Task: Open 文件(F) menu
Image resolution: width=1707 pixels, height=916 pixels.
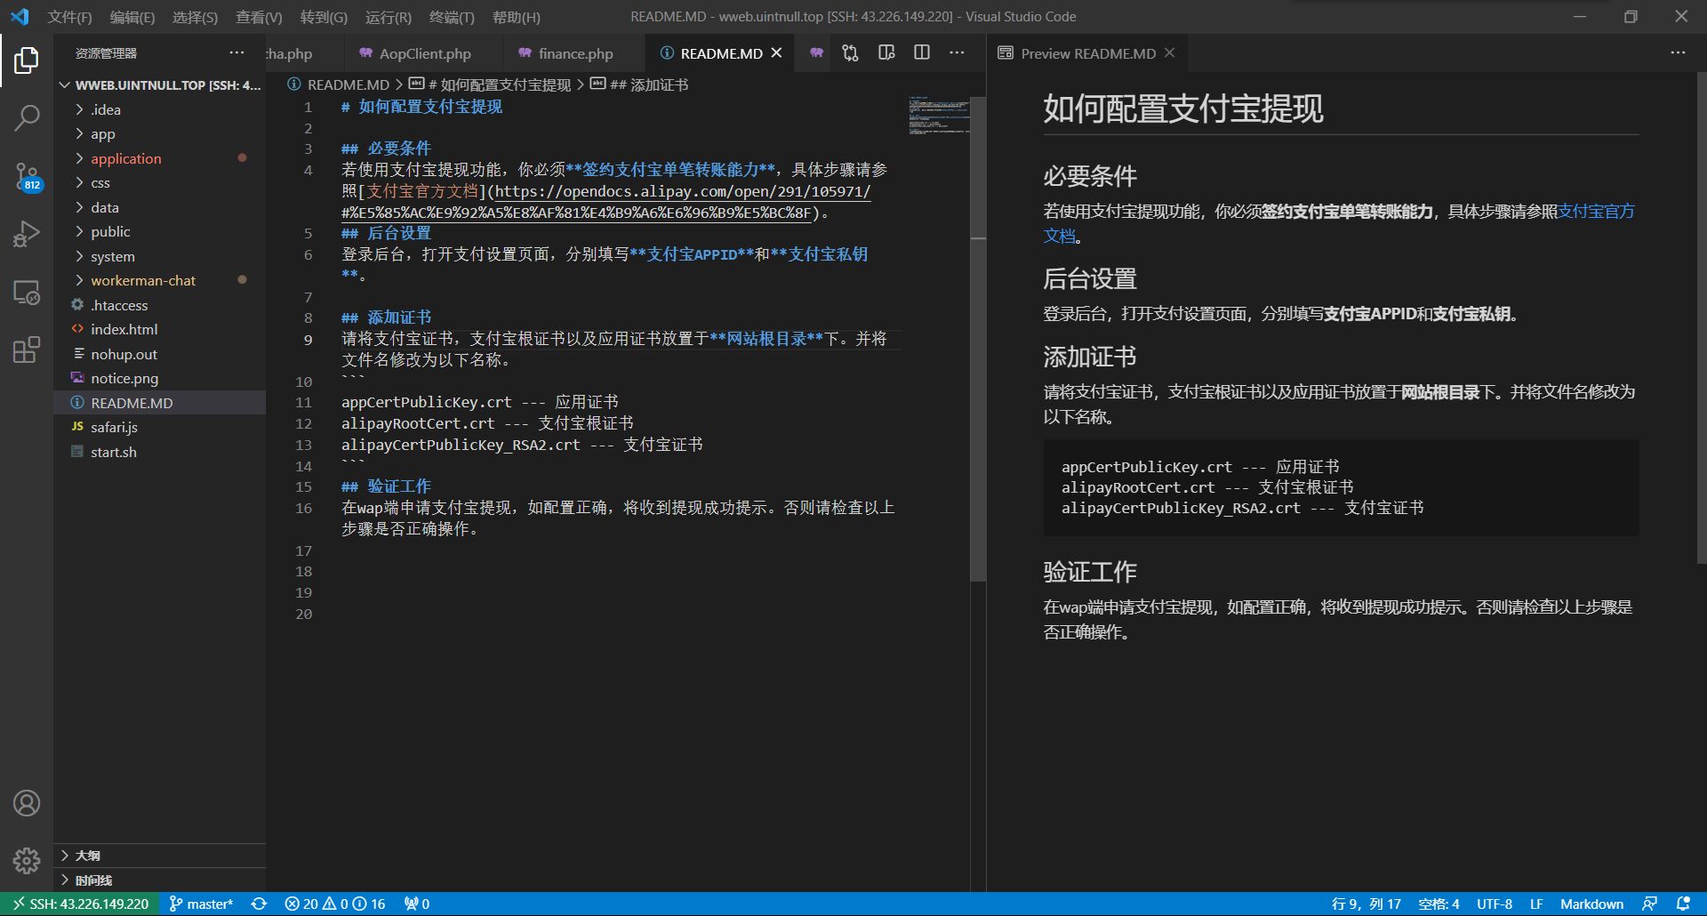Action: pyautogui.click(x=69, y=17)
